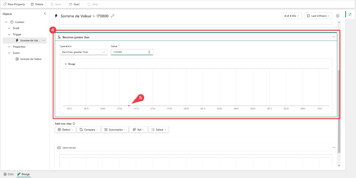Viewport: 356px width, 178px height.
Task: Open the Detect step dropdown
Action: (65, 129)
